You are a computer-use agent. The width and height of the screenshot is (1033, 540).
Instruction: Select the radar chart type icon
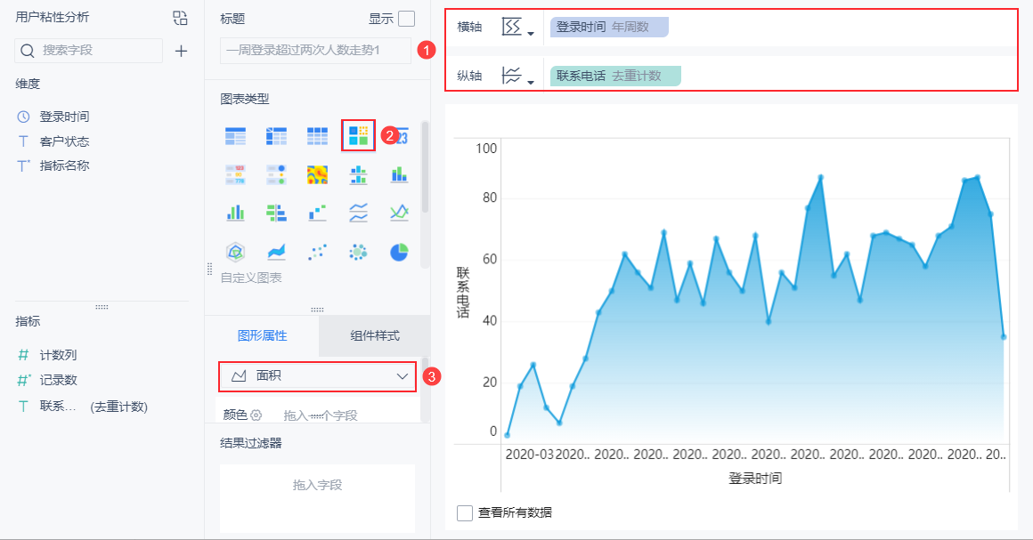click(x=235, y=252)
